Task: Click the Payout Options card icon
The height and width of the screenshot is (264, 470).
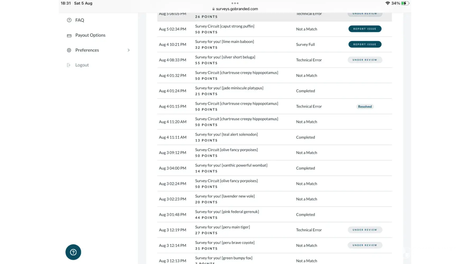Action: tap(69, 35)
